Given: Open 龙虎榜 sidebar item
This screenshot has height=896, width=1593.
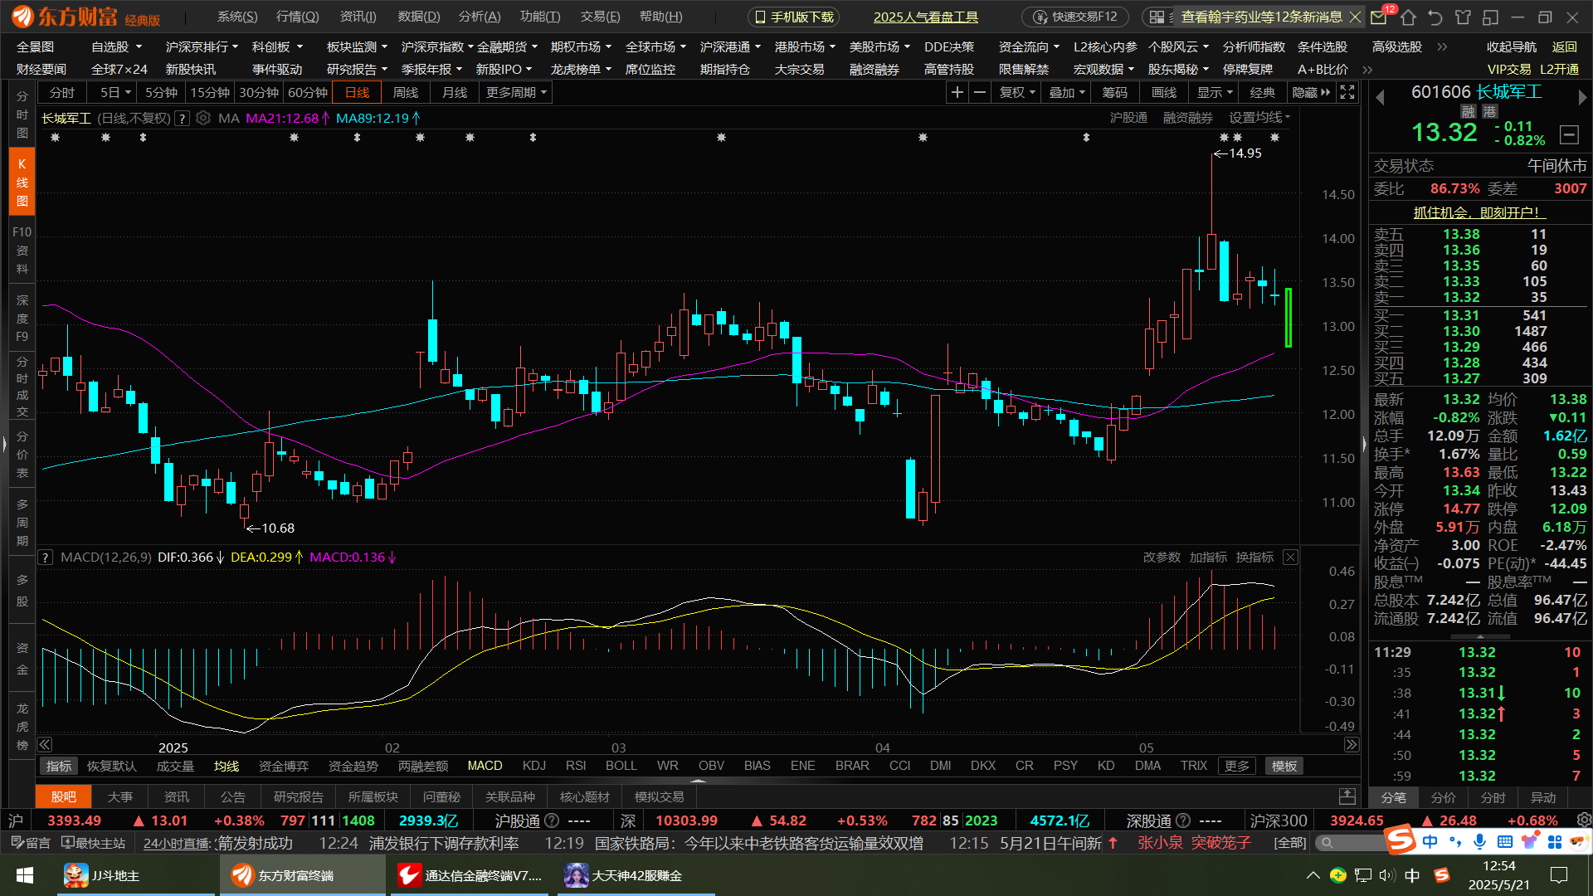Looking at the screenshot, I should click(22, 726).
